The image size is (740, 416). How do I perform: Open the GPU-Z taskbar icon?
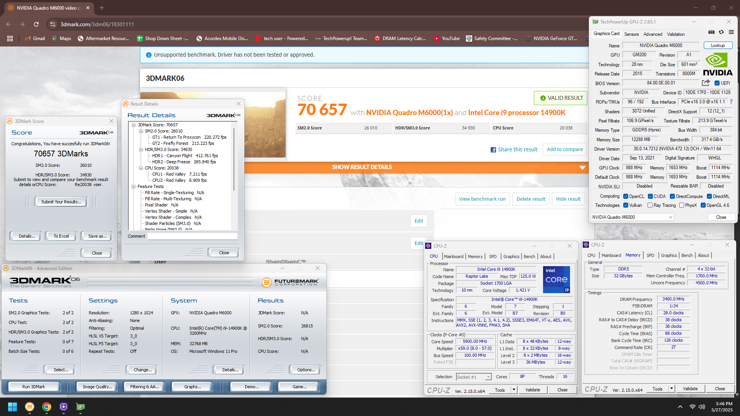point(81,407)
